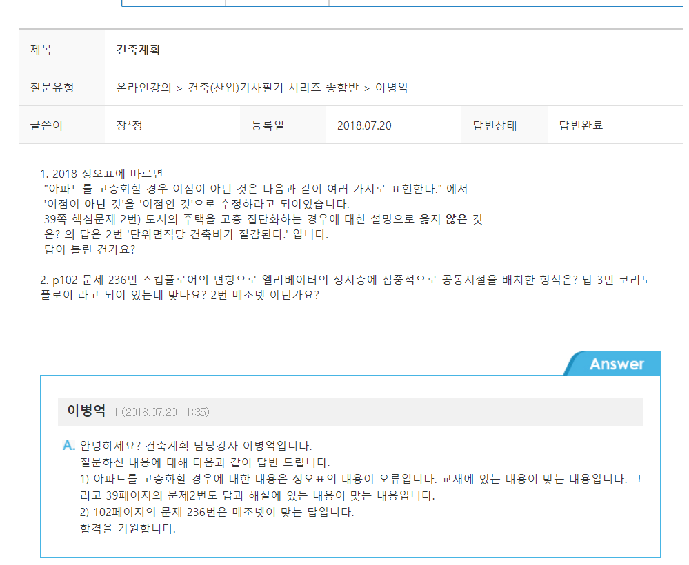Click the 답변상태 label cell
The width and height of the screenshot is (689, 565).
(504, 125)
